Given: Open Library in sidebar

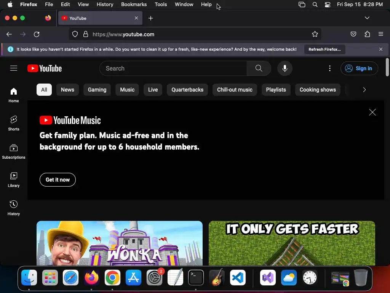Looking at the screenshot, I should pos(14,180).
